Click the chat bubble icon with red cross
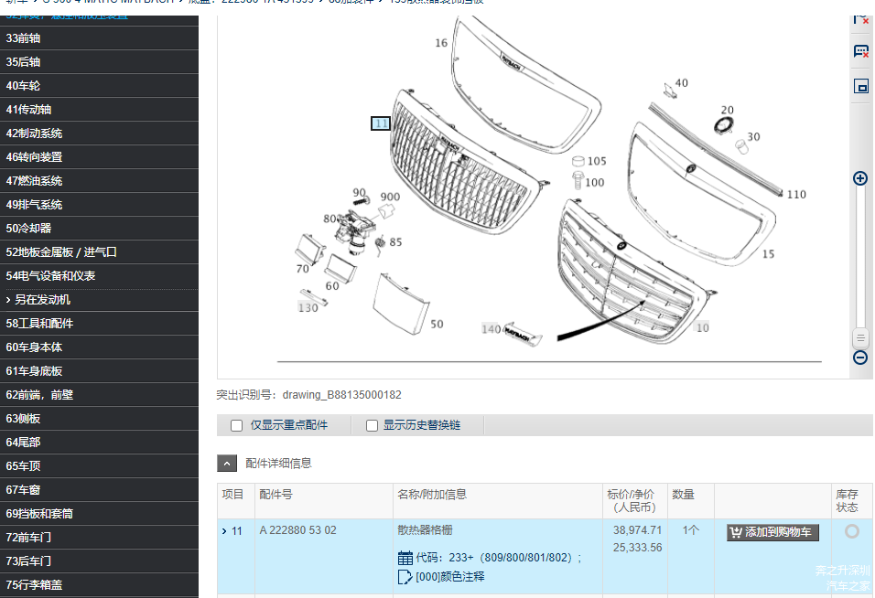This screenshot has height=598, width=875. click(860, 50)
